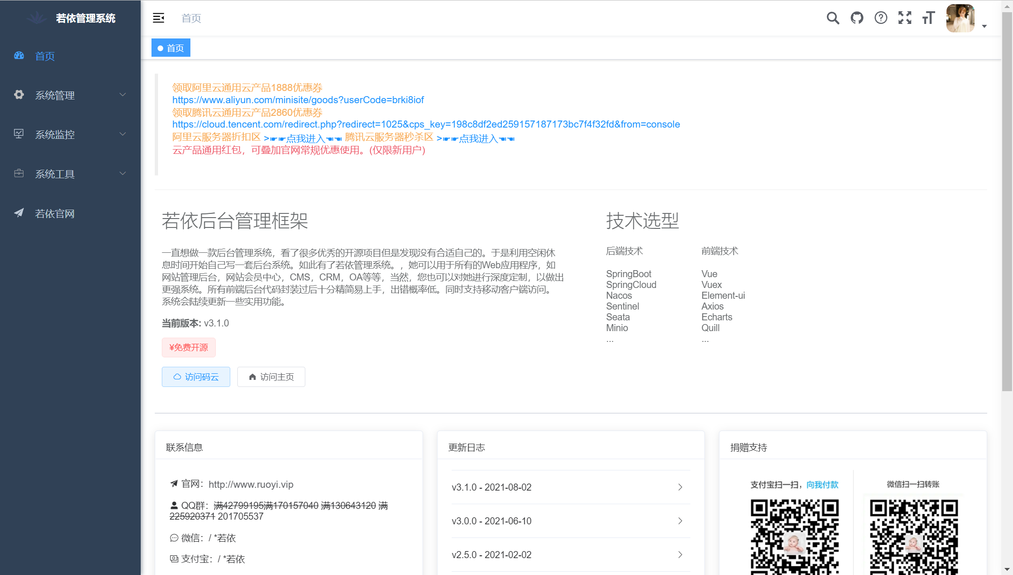This screenshot has width=1013, height=575.
Task: Click the Alipay QR code image
Action: click(x=794, y=535)
